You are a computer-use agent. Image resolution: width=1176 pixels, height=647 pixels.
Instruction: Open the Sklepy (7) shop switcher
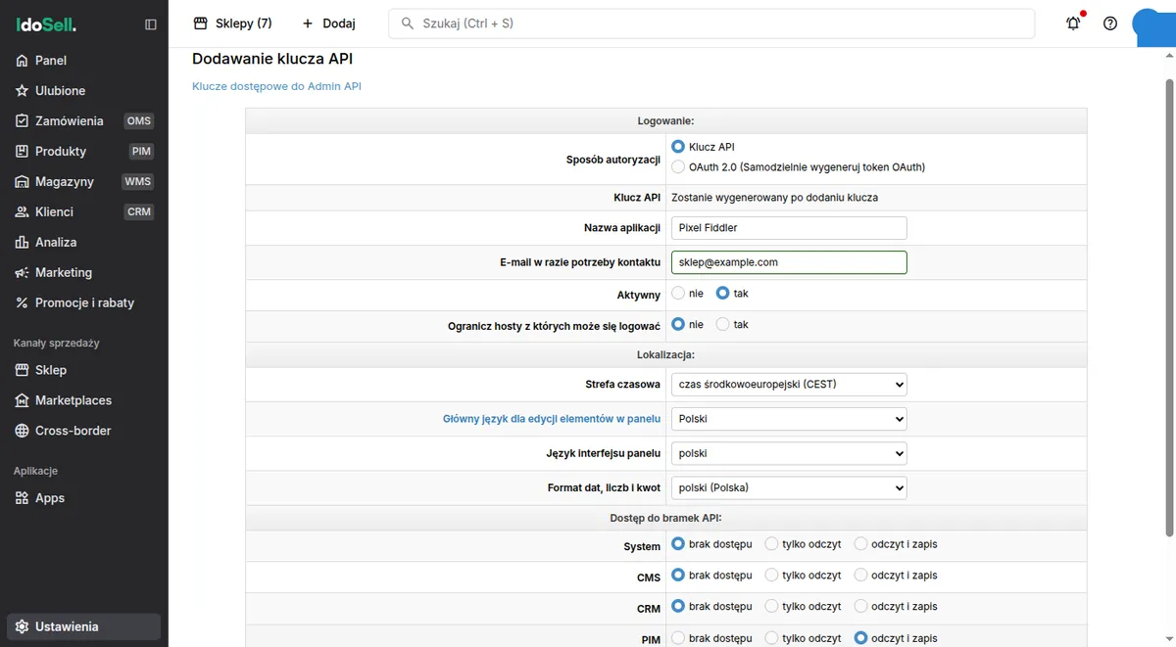pos(233,23)
